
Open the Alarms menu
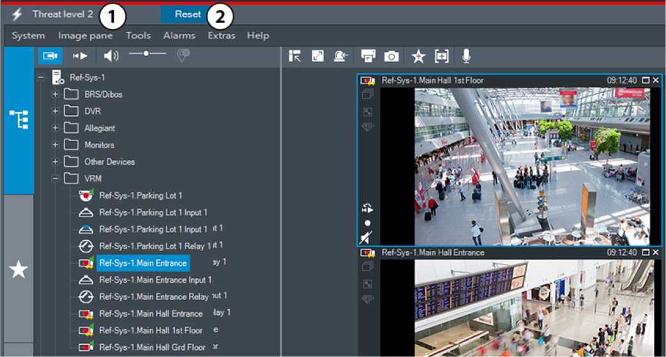(x=179, y=36)
